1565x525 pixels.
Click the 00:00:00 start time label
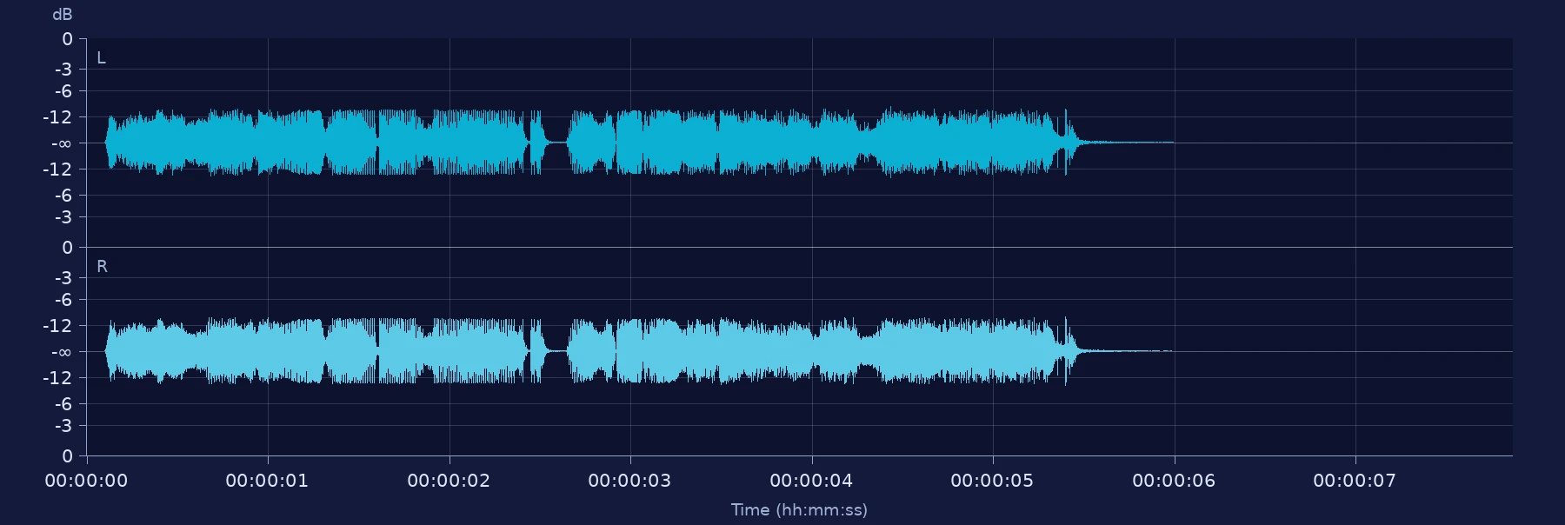(x=86, y=481)
